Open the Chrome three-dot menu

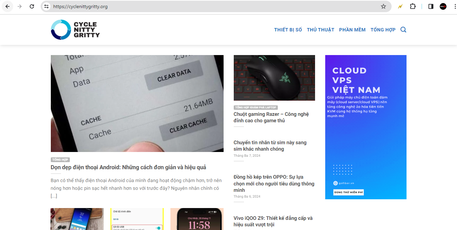(x=455, y=6)
